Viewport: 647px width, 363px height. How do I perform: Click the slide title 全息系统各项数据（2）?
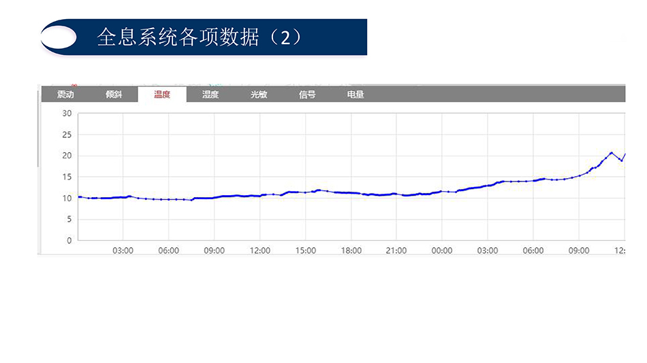[200, 37]
